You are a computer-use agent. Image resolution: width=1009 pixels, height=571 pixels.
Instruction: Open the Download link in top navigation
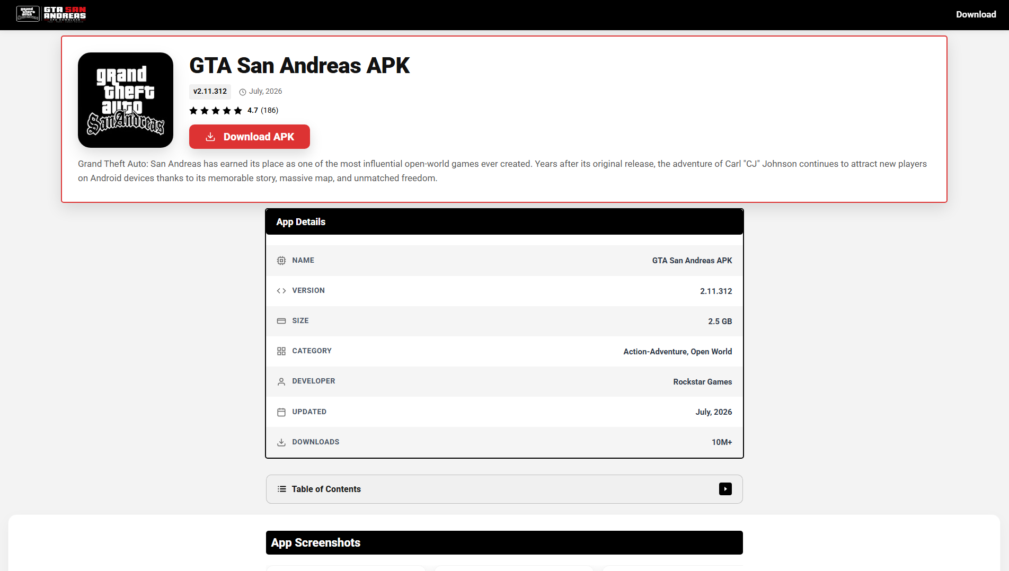click(x=976, y=14)
